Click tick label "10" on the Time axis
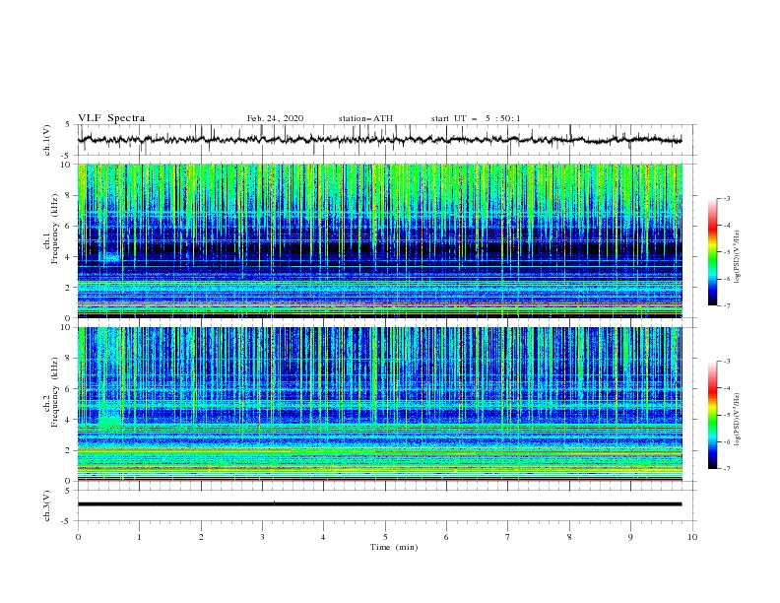780x603 pixels. pyautogui.click(x=692, y=537)
